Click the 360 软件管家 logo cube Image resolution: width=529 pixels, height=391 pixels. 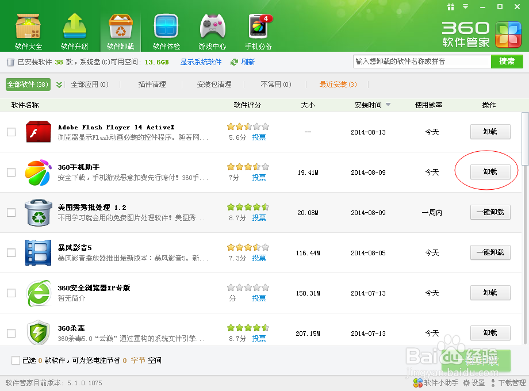click(x=508, y=34)
